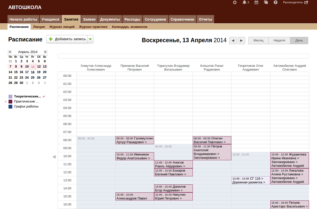Viewport: 317px width, 209px height.
Task: Show next month in mini calendar
Action: [45, 52]
